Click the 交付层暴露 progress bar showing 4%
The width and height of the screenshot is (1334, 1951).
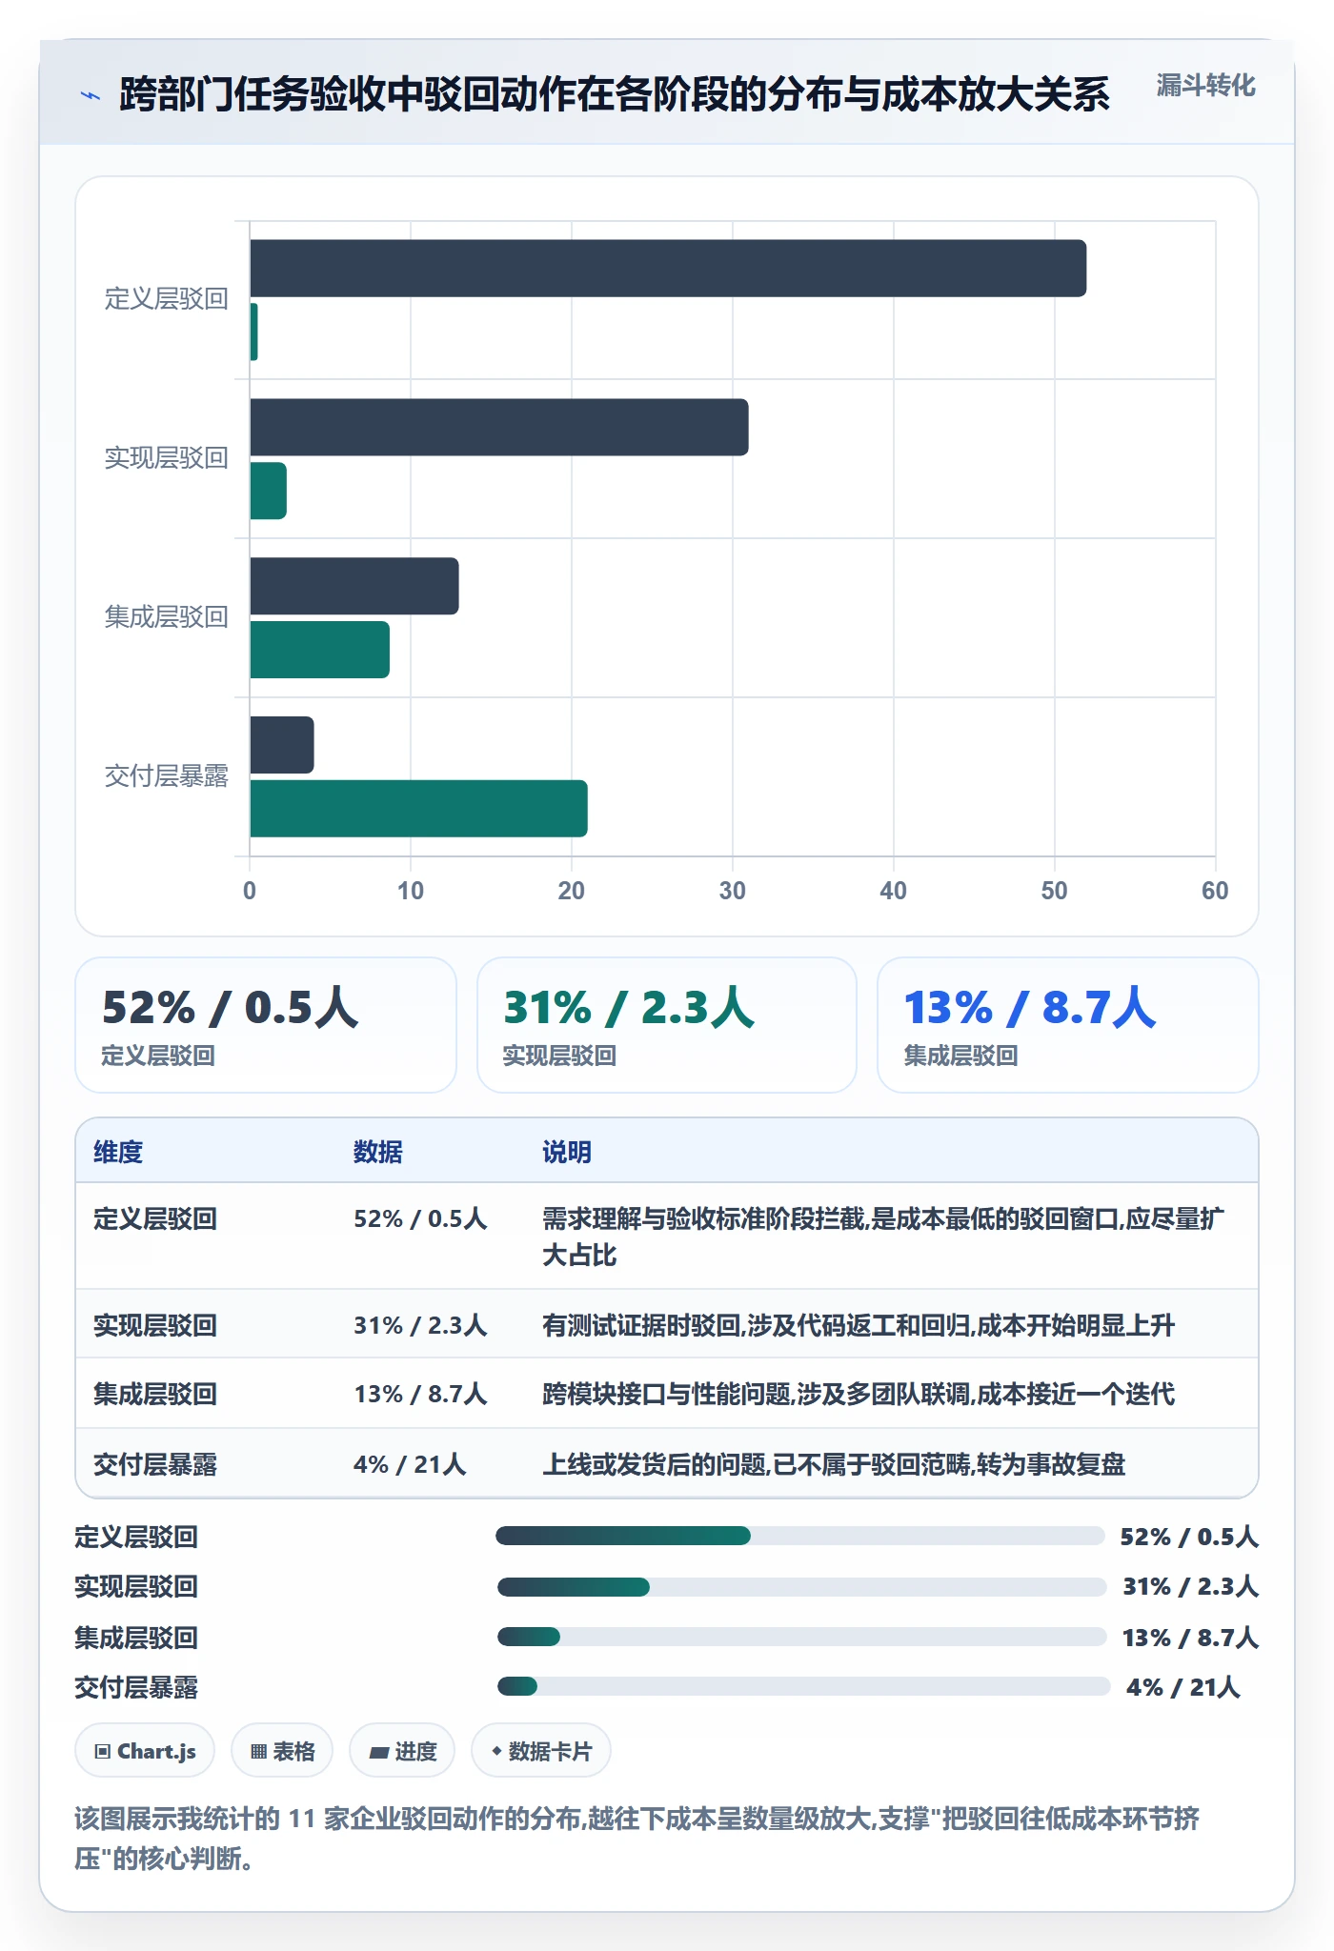[x=804, y=1686]
